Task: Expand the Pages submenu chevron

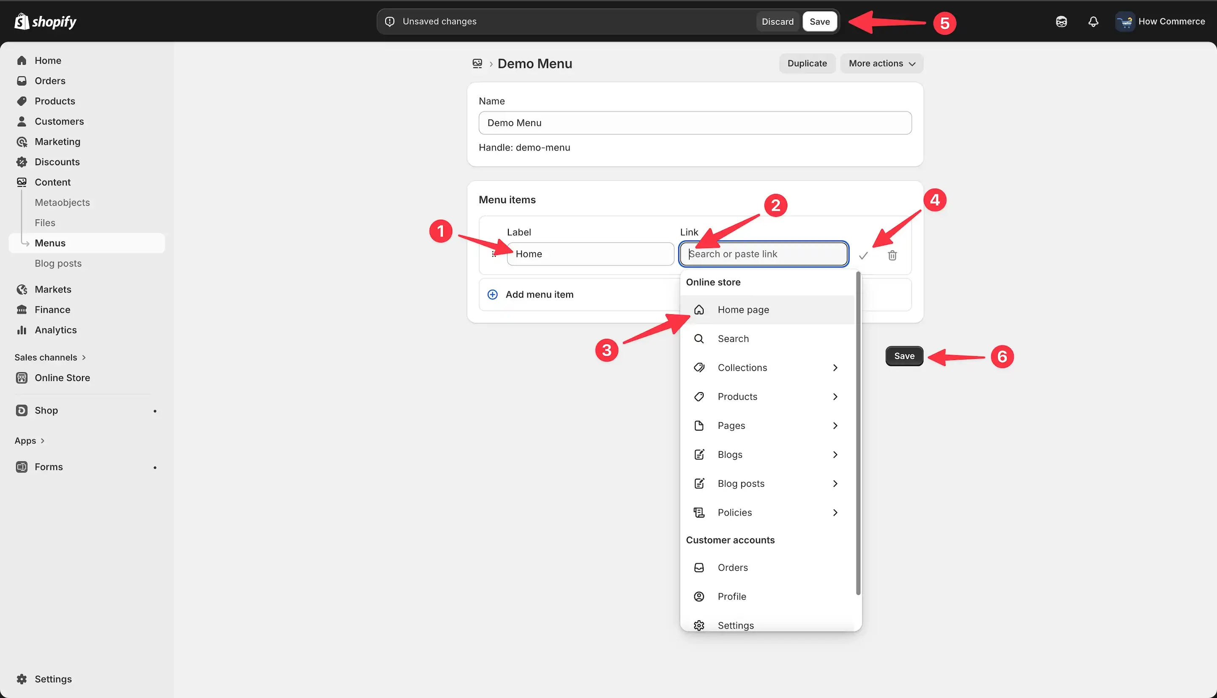Action: (x=835, y=426)
